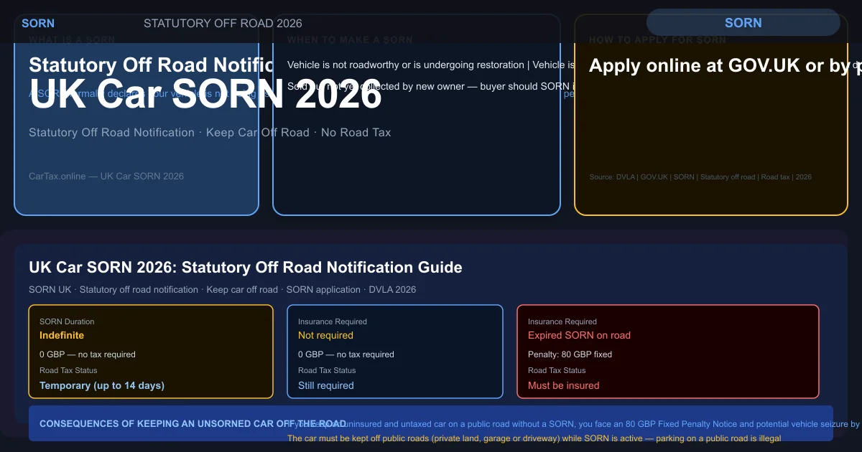This screenshot has height=452, width=862.
Task: Click the STATUTORY OFF ROAD 2026 header title
Action: coord(223,23)
